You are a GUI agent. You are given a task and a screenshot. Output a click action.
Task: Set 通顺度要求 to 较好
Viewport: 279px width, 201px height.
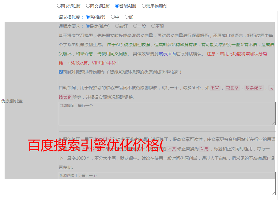click(x=117, y=26)
